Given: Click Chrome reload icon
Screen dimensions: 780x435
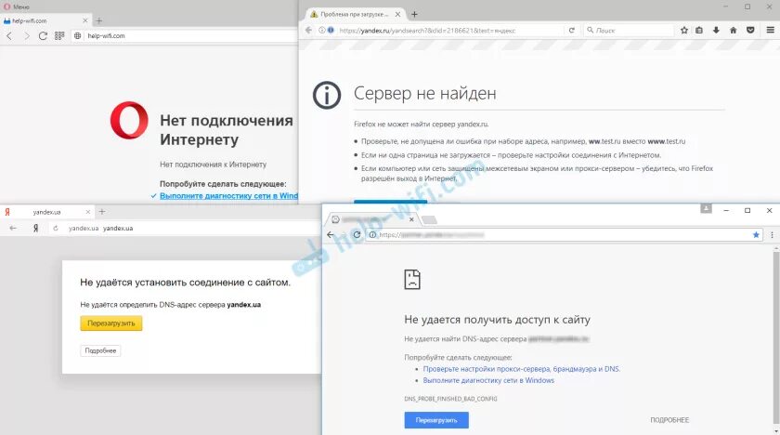Looking at the screenshot, I should pos(357,235).
